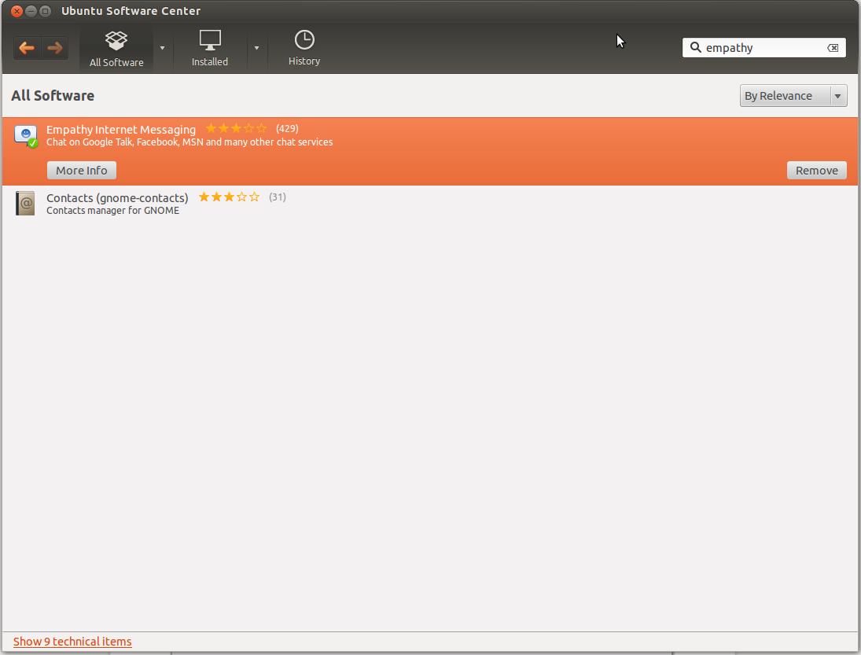Open the History view
The width and height of the screenshot is (861, 655).
304,49
